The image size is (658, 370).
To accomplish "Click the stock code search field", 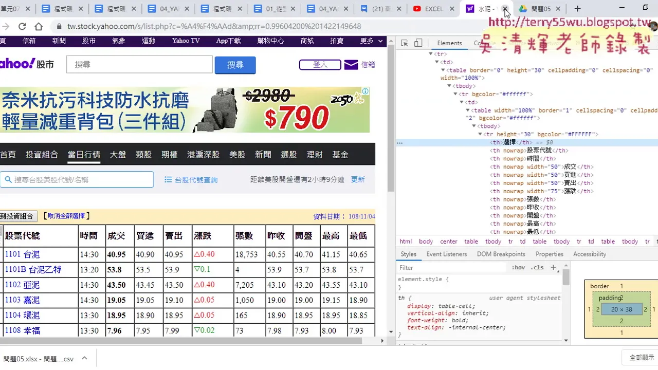I will (77, 179).
